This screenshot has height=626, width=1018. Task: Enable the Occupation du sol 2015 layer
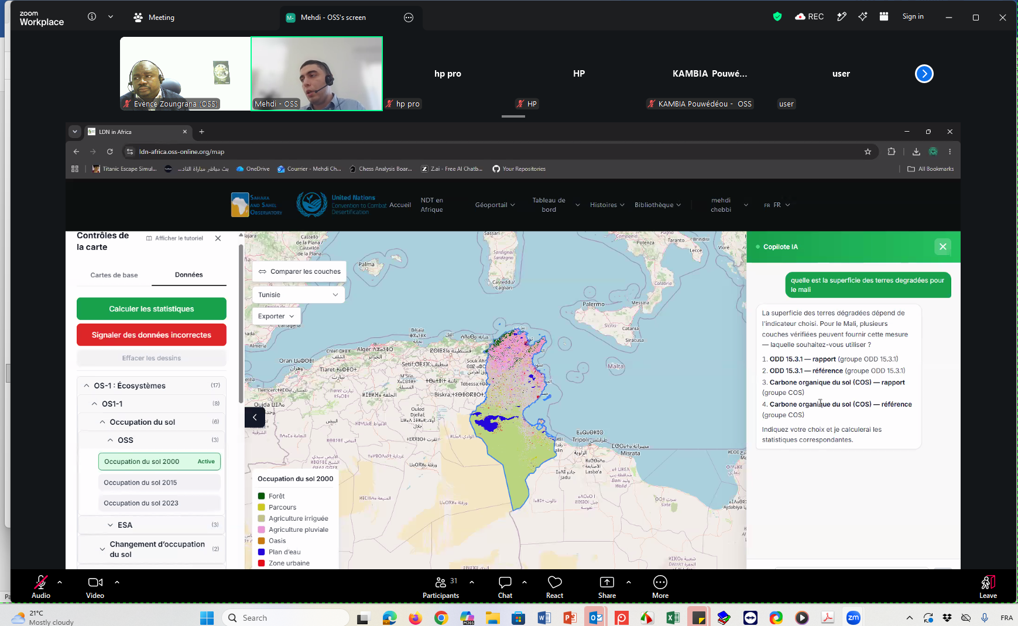tap(159, 483)
